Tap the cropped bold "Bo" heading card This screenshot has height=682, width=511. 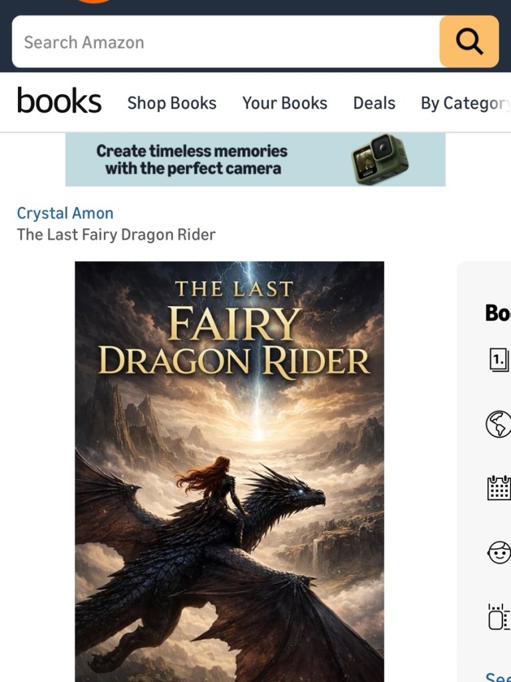498,312
